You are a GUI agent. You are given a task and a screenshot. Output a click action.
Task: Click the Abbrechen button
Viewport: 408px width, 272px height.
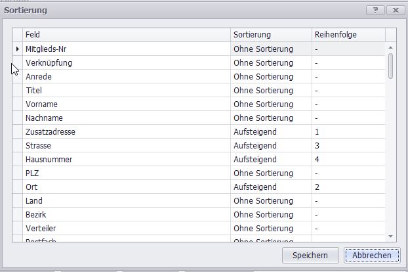pos(371,255)
